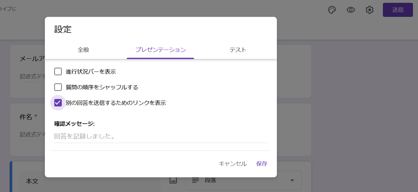Open settings via the gear icon
418x192 pixels.
(x=370, y=10)
